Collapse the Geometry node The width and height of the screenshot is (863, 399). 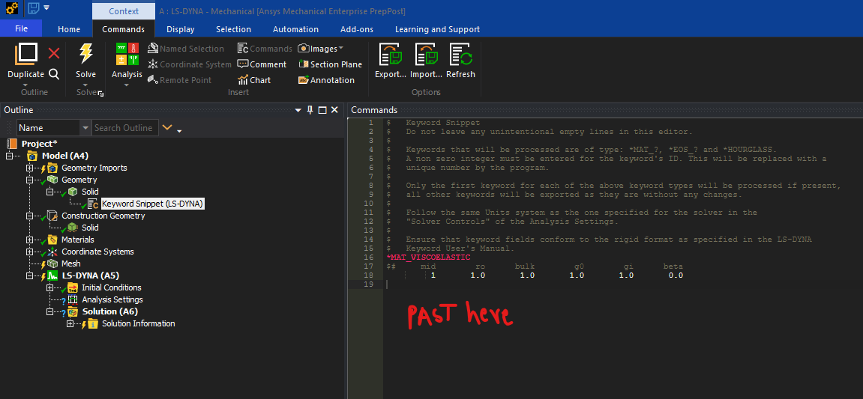[30, 180]
